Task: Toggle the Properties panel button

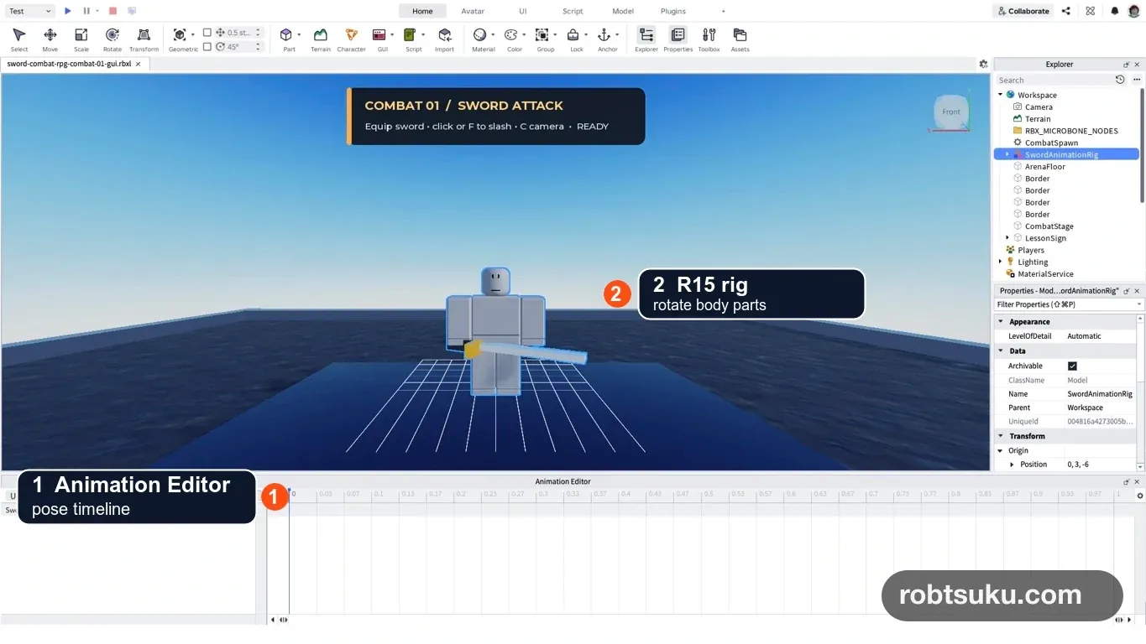Action: click(678, 39)
